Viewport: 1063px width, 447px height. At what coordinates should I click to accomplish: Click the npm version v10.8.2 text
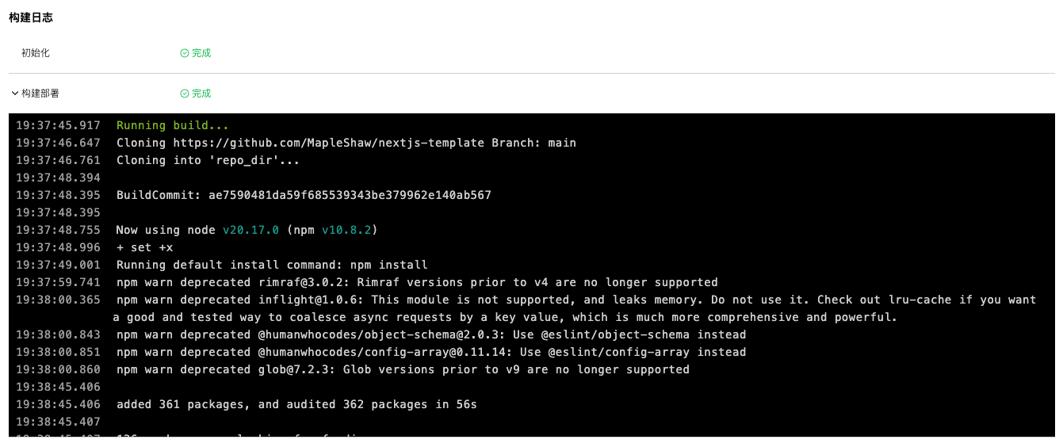(346, 231)
